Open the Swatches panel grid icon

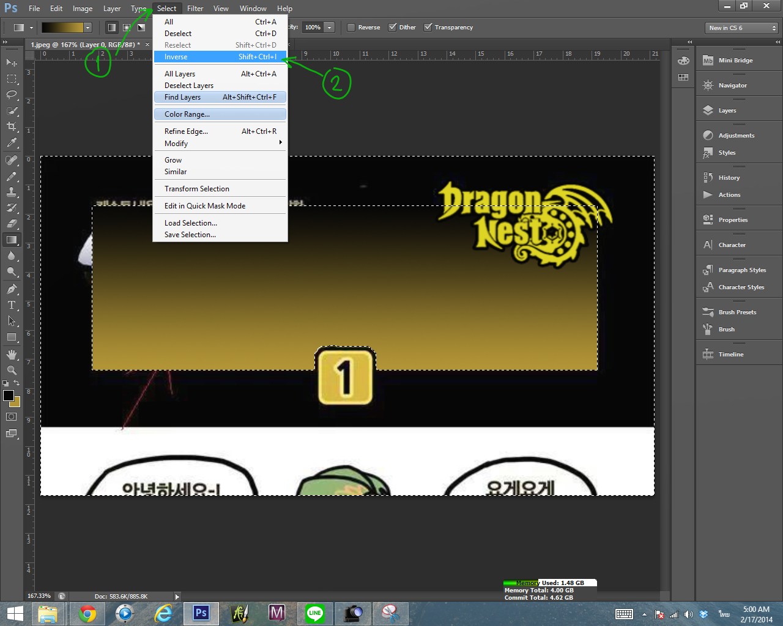(x=683, y=78)
